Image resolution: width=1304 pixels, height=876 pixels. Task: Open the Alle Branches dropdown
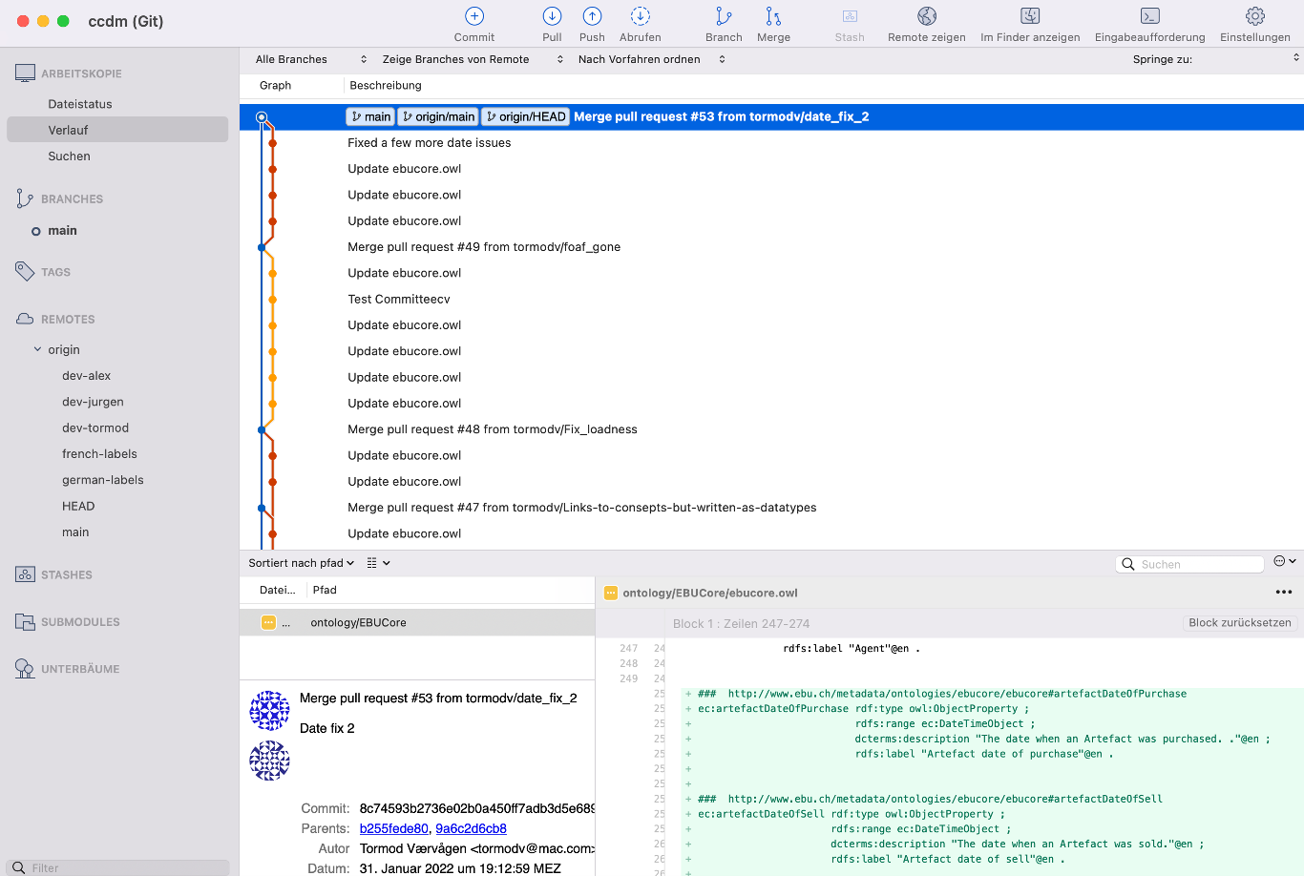tap(311, 59)
